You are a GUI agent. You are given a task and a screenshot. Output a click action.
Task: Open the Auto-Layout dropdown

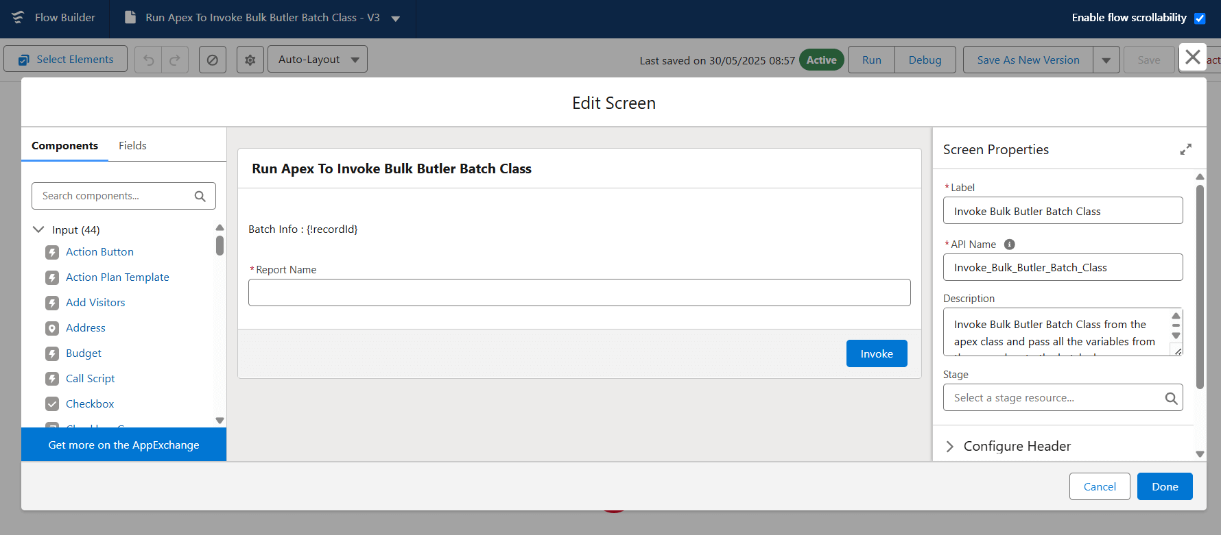pos(318,60)
